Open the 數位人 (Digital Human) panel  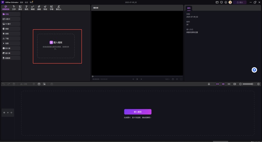click(59, 8)
